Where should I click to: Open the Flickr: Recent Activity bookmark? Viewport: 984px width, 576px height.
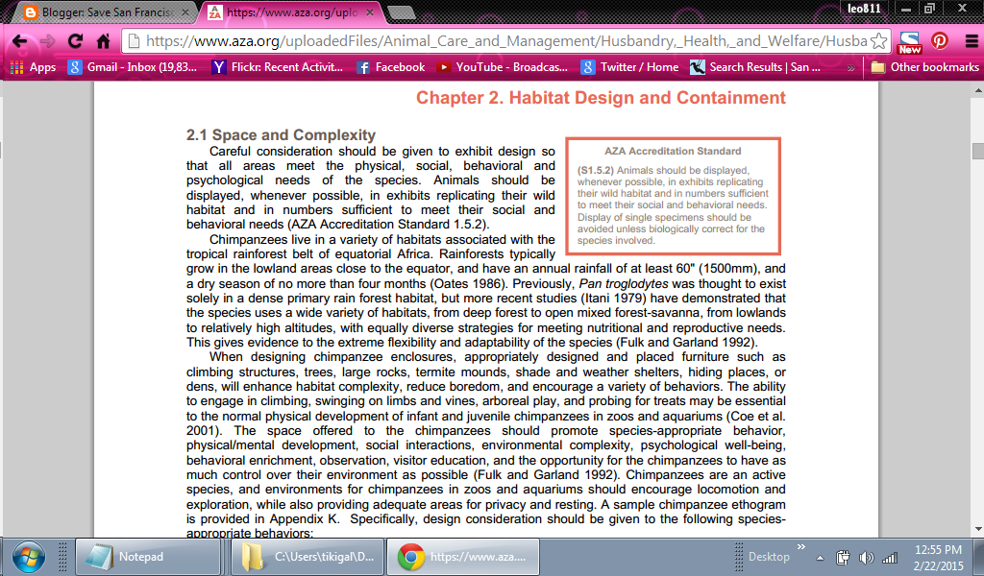pyautogui.click(x=278, y=67)
